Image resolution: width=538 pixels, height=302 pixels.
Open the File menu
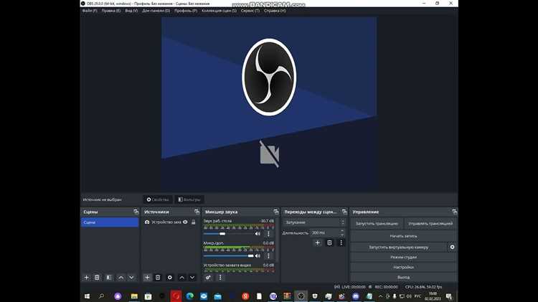point(90,11)
